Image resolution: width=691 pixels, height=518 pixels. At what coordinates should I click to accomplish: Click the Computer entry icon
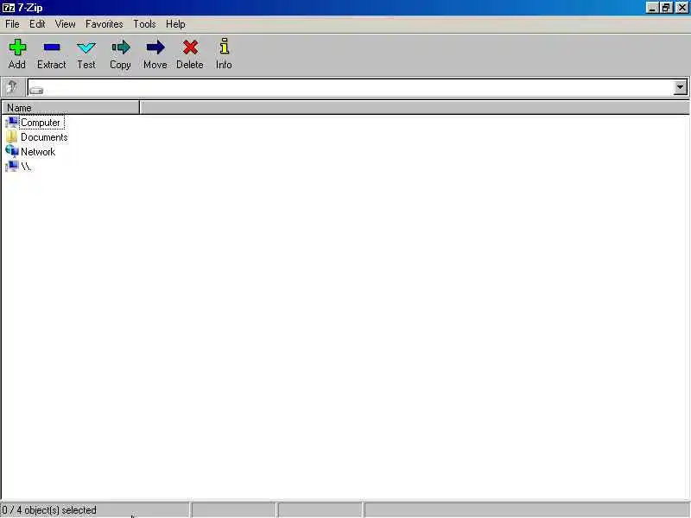click(12, 122)
